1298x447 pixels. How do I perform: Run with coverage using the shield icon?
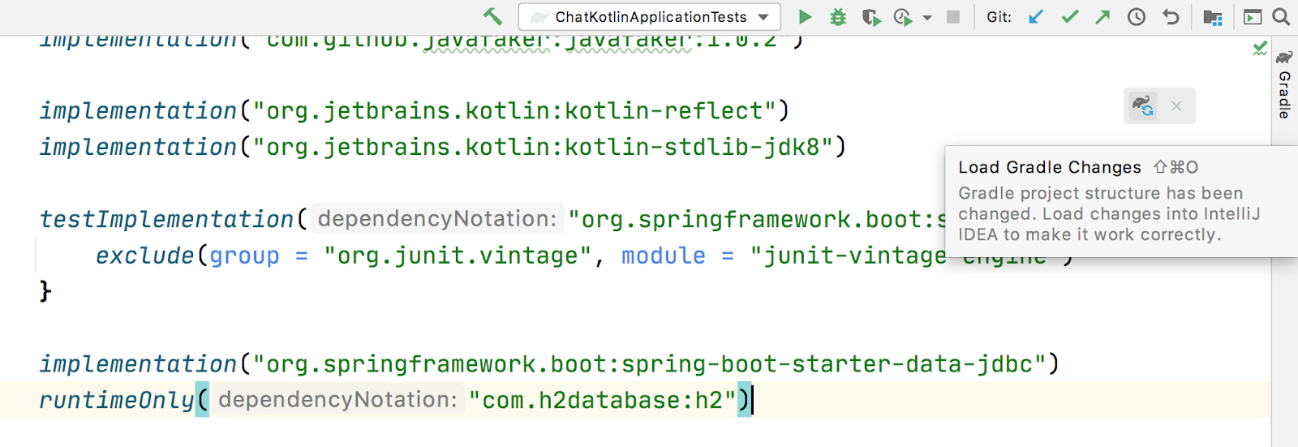871,17
